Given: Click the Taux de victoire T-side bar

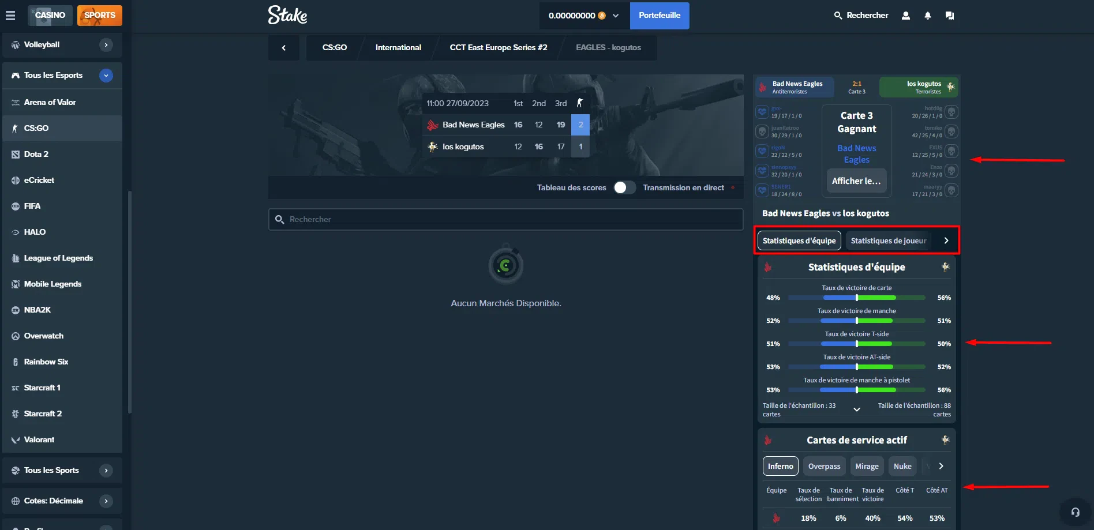Looking at the screenshot, I should click(857, 344).
